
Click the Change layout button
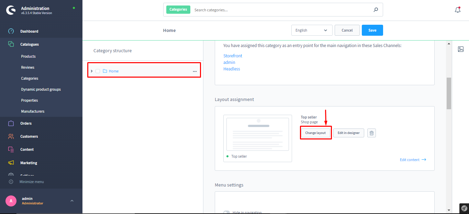click(315, 133)
